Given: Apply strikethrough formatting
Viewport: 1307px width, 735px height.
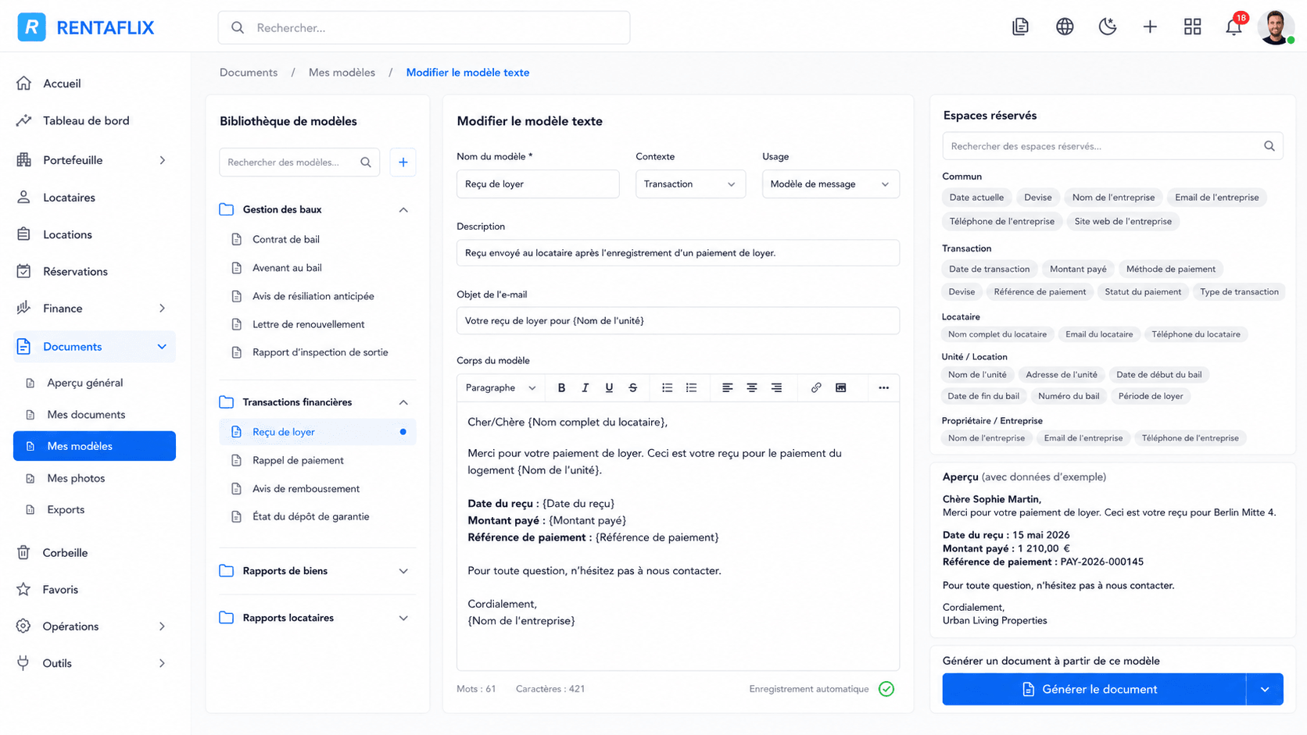Looking at the screenshot, I should tap(633, 387).
